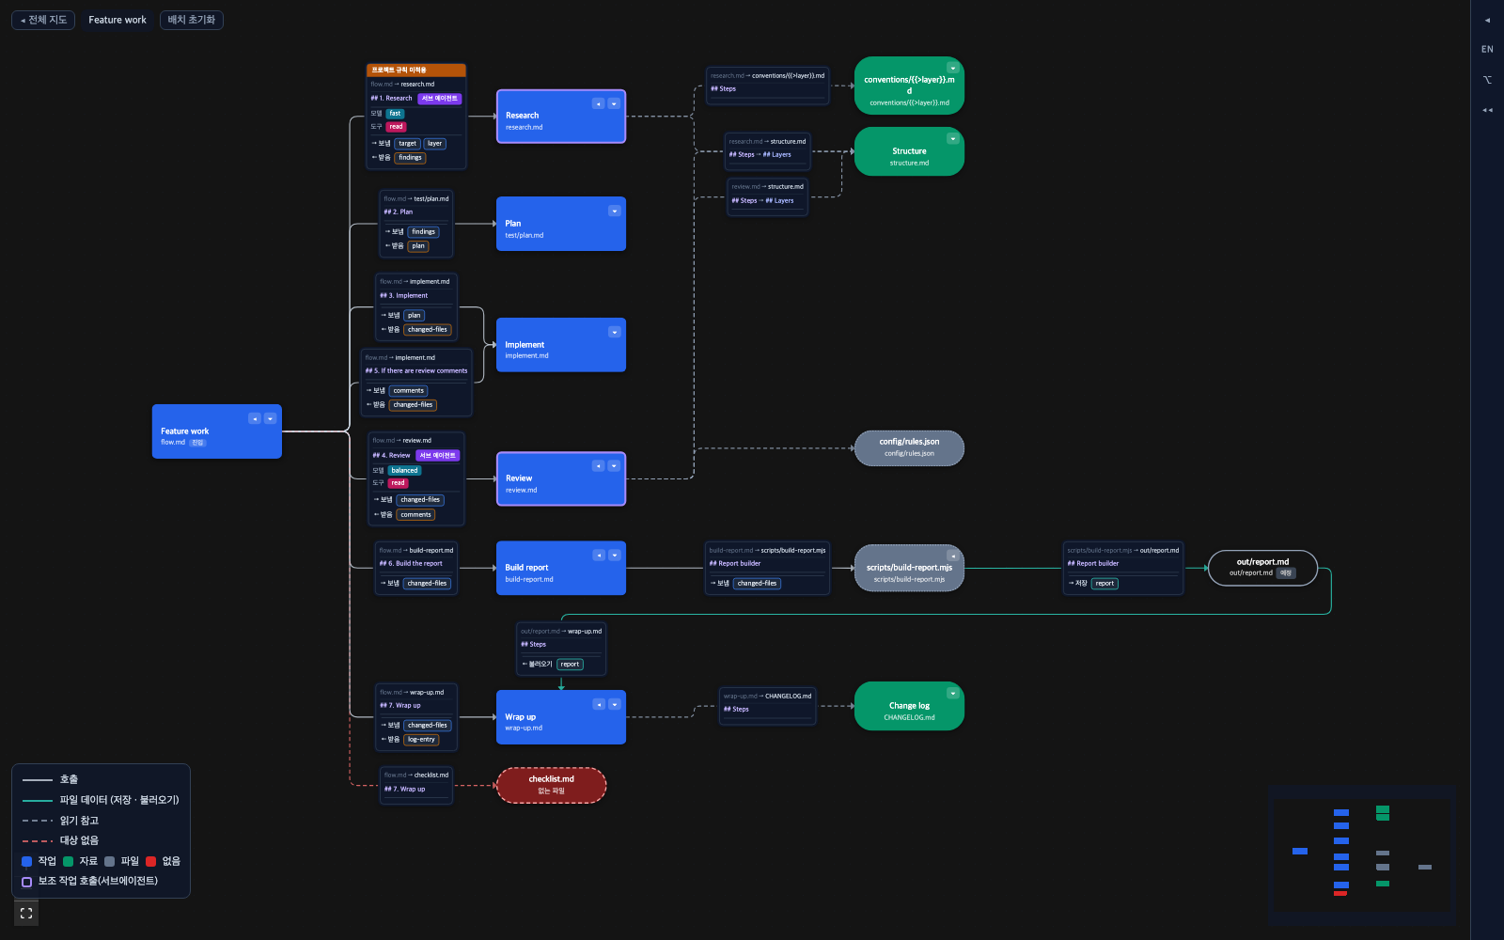Click the left-arrow icon on Feature work node

254,418
